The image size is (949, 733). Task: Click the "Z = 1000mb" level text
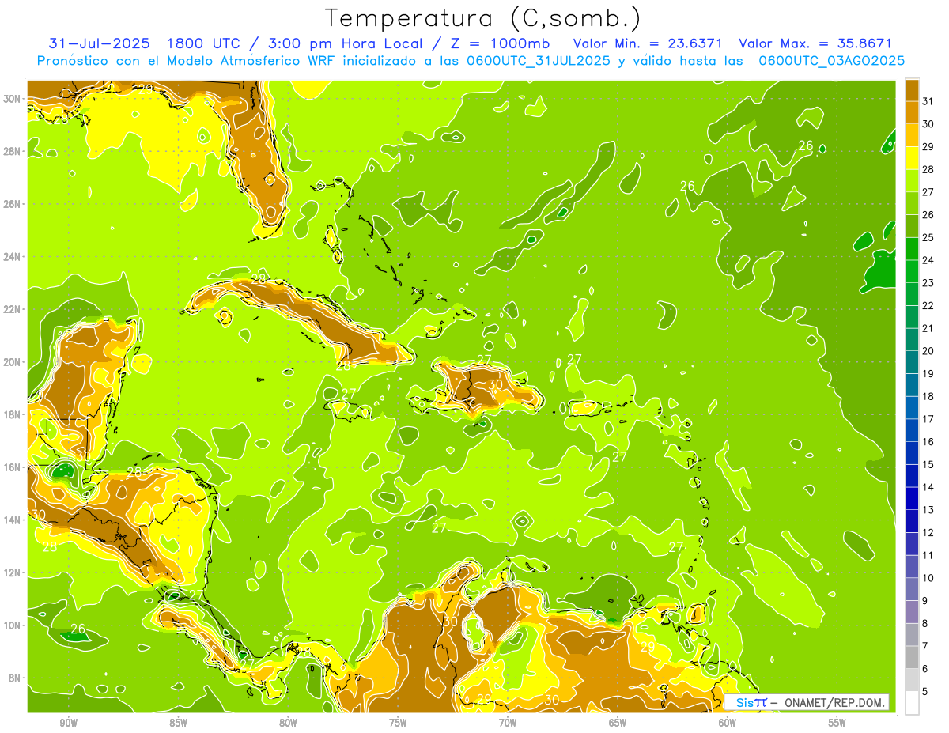(x=506, y=43)
